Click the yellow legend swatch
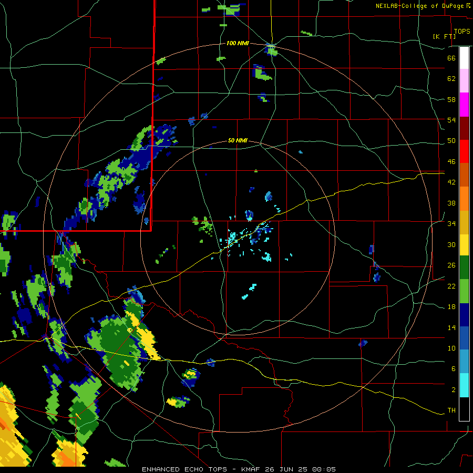The height and width of the screenshot is (473, 473). (x=464, y=244)
